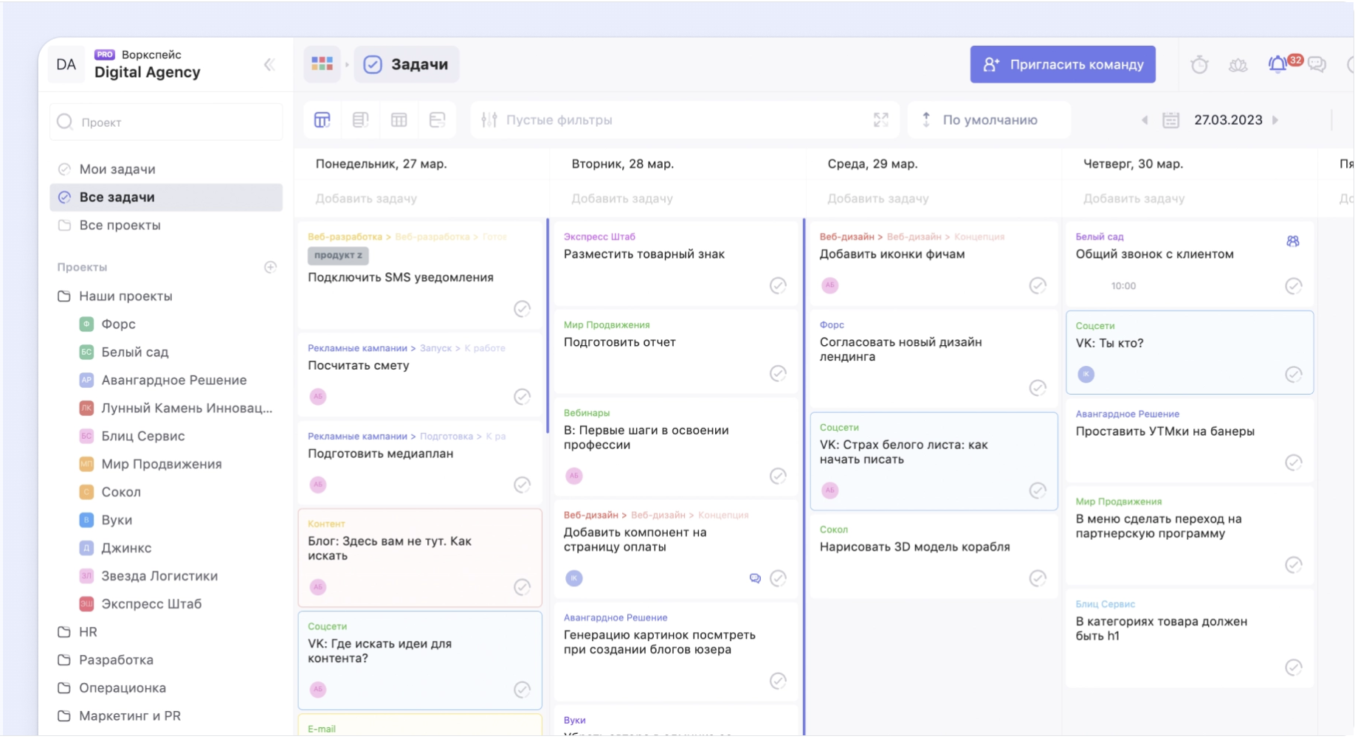The image size is (1355, 739).
Task: Open notifications bell with 32 badge
Action: [1278, 64]
